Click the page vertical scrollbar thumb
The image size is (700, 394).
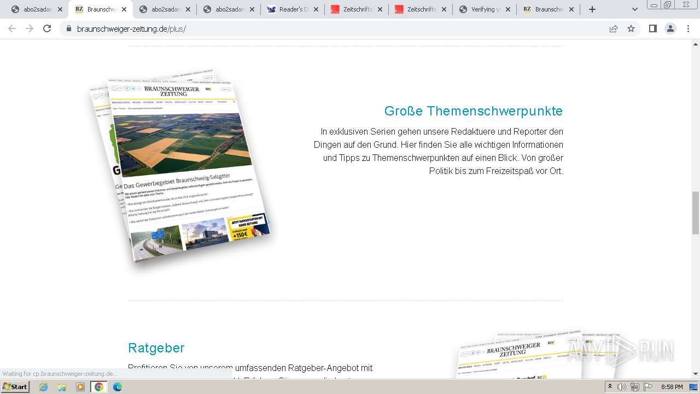pyautogui.click(x=696, y=213)
